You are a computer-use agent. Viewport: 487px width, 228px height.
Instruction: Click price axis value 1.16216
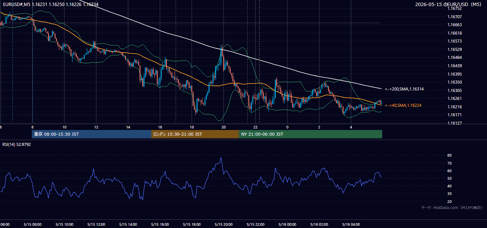[x=454, y=107]
